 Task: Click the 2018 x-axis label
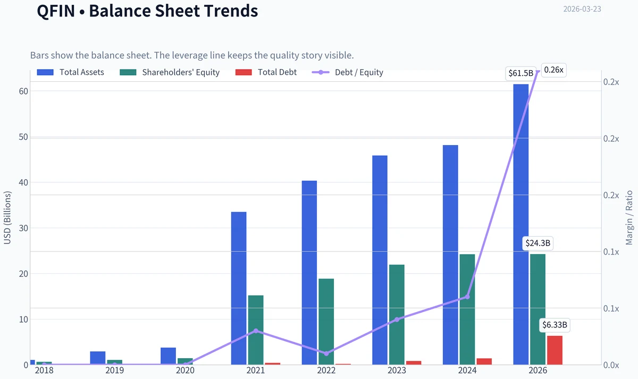44,370
